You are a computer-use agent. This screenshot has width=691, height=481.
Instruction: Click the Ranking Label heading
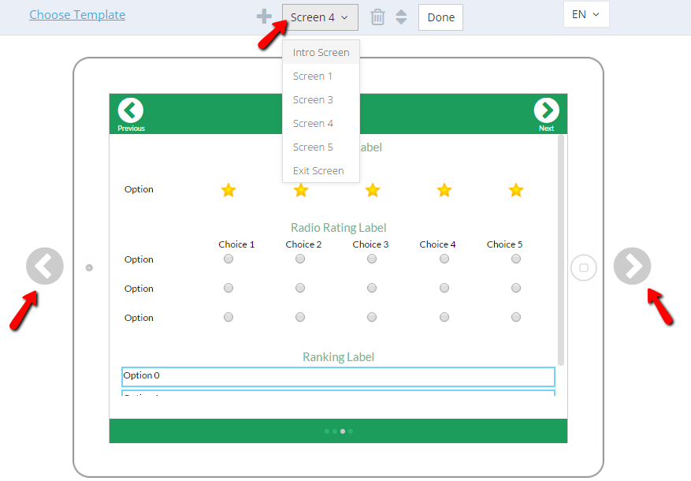[339, 356]
